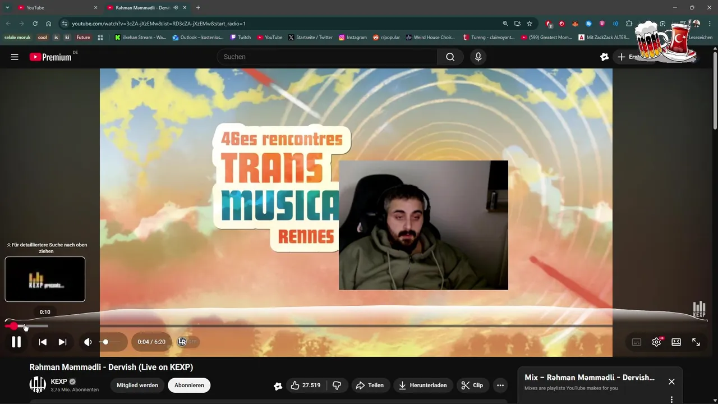
Task: Open the Twitch bookmark
Action: pos(241,38)
